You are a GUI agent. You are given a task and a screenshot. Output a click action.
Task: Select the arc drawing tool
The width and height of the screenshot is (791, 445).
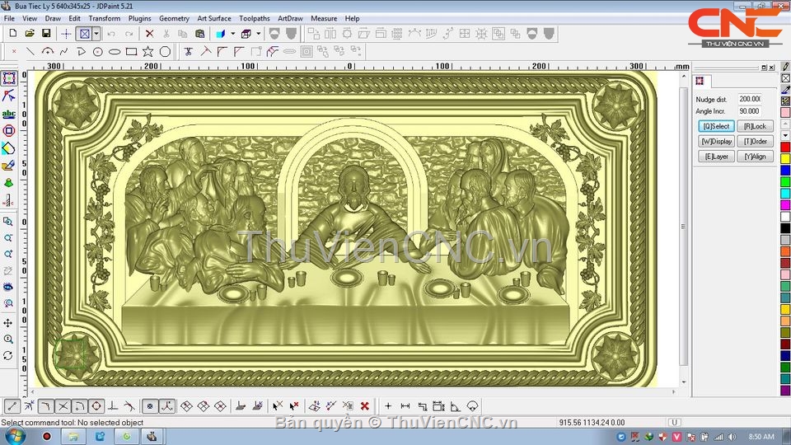pos(48,51)
